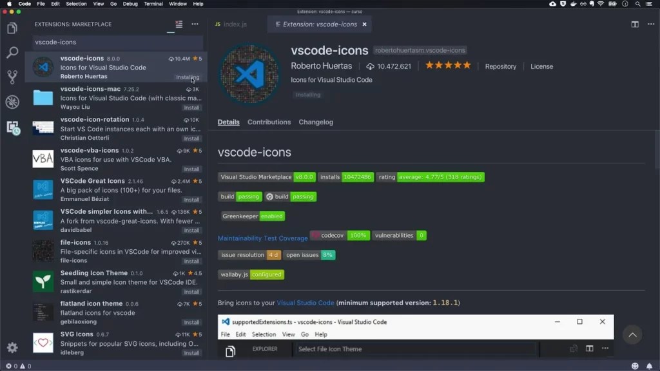Open the Search view in activity bar
Screen dimensions: 660x371
click(x=12, y=53)
